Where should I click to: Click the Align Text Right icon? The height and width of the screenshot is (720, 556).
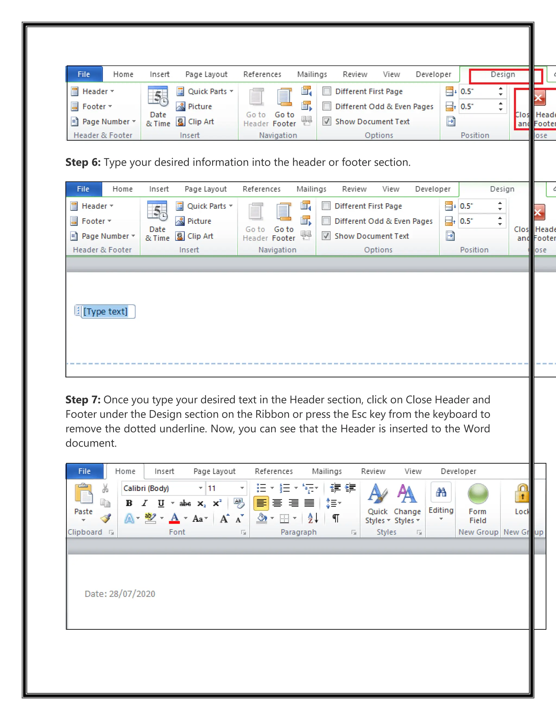pyautogui.click(x=293, y=503)
